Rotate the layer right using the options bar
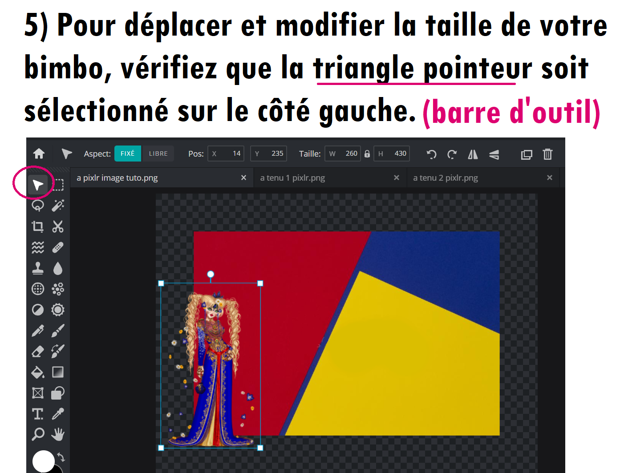Viewport: 620px width, 473px height. click(x=452, y=154)
